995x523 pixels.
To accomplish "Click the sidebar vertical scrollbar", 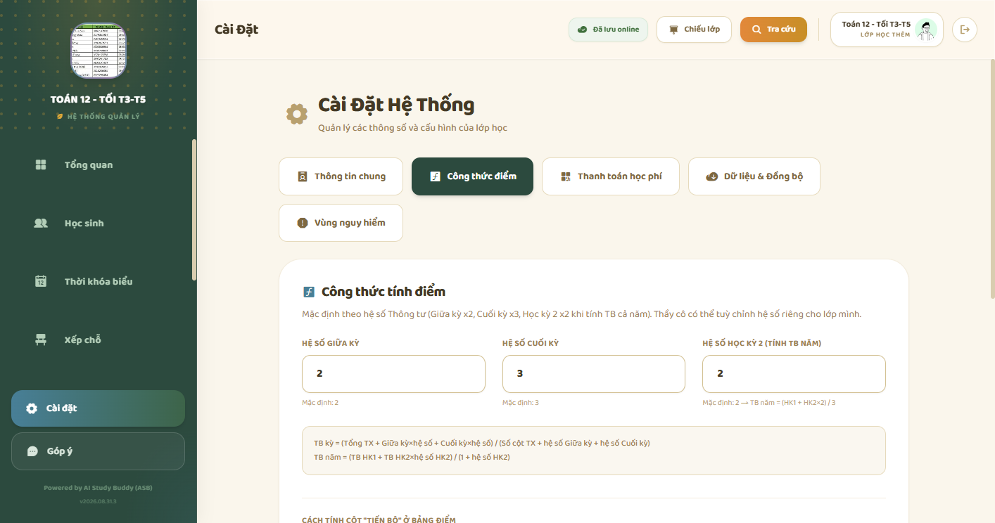I will tap(194, 209).
